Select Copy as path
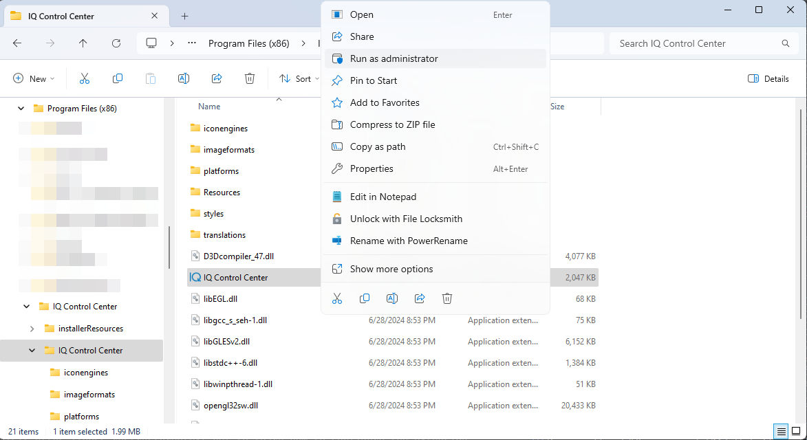 [x=435, y=147]
